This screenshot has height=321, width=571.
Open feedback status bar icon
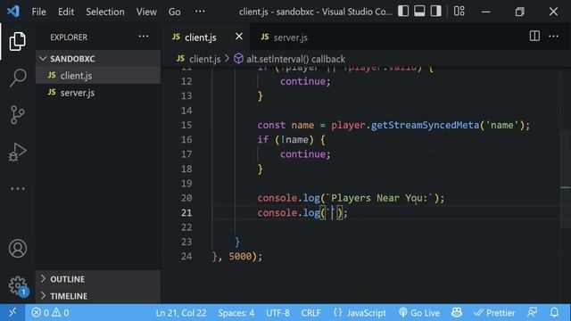tap(533, 312)
